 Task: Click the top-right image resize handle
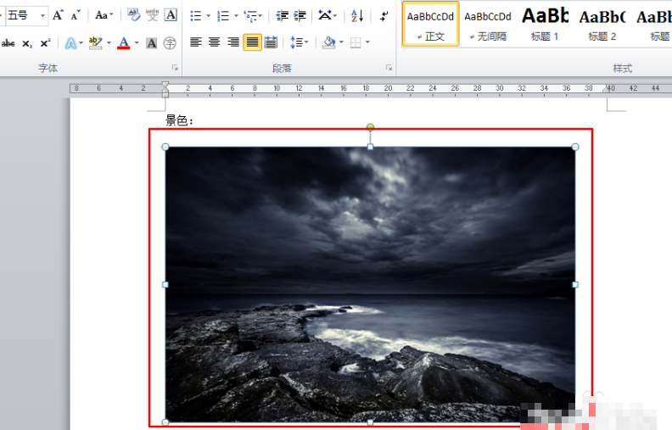tap(575, 147)
